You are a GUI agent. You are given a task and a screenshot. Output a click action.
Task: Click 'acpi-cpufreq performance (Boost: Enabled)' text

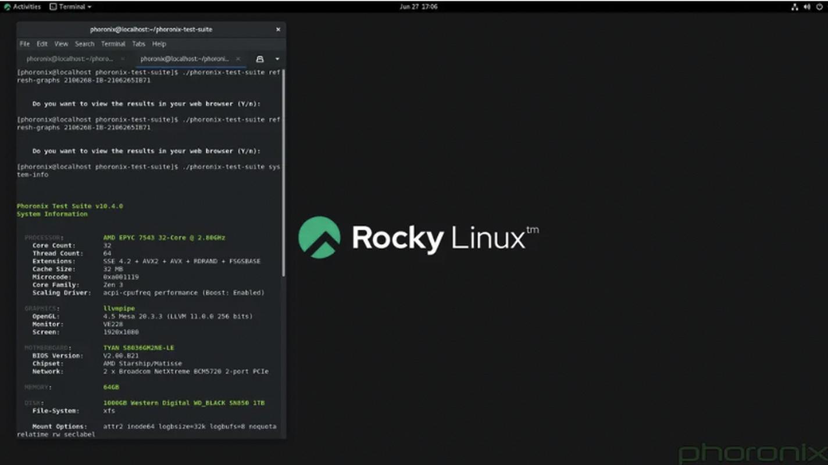tap(184, 292)
